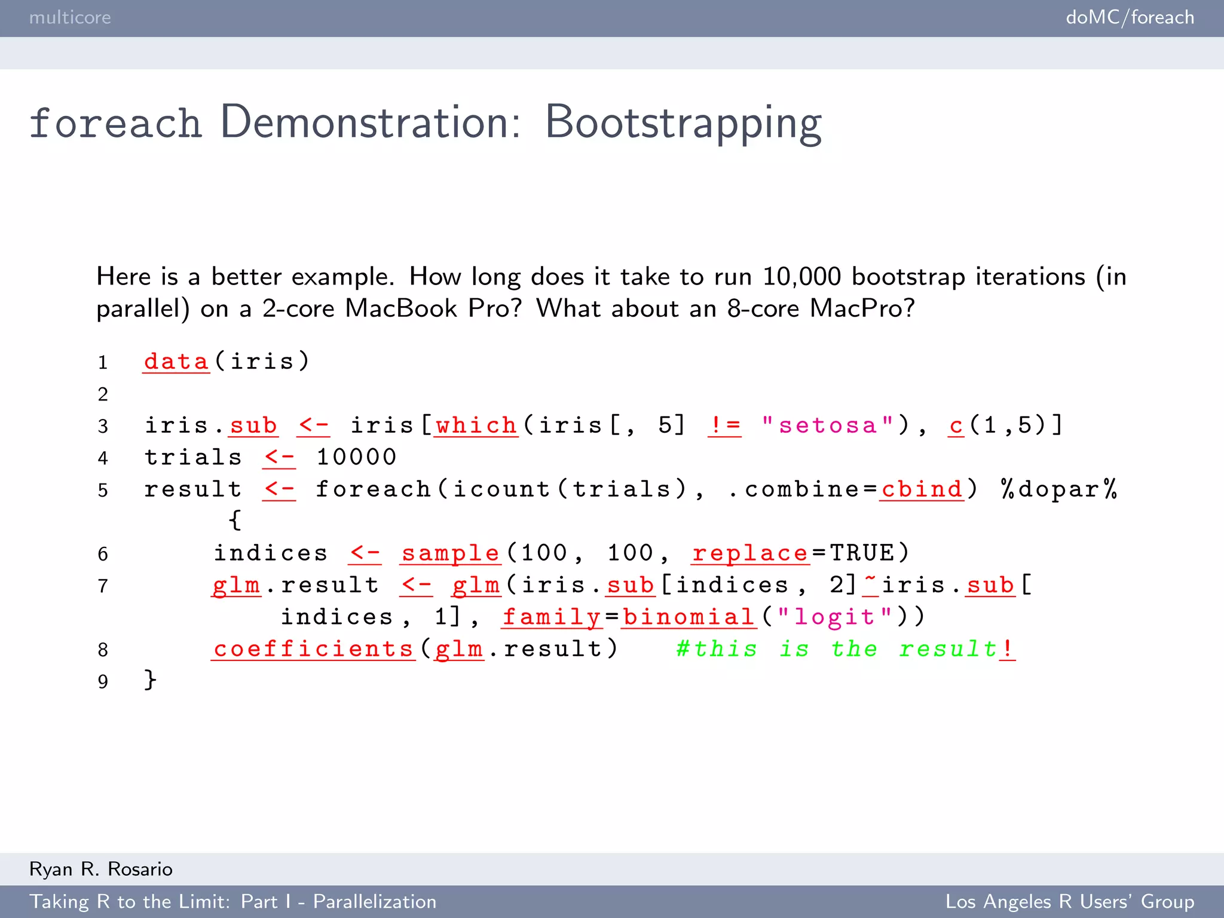Image resolution: width=1224 pixels, height=918 pixels.
Task: Click the "logit" string literal
Action: click(x=835, y=617)
